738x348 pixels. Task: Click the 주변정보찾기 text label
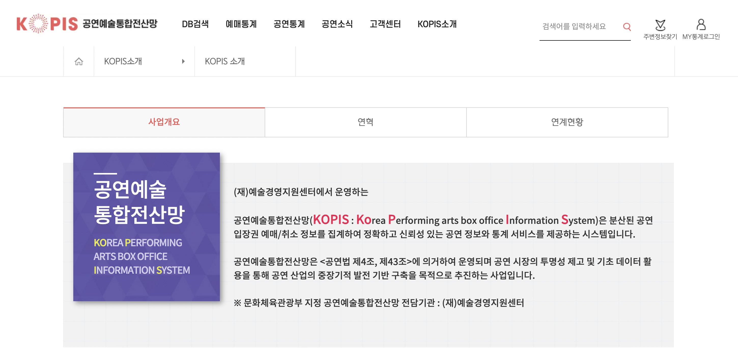(x=660, y=37)
